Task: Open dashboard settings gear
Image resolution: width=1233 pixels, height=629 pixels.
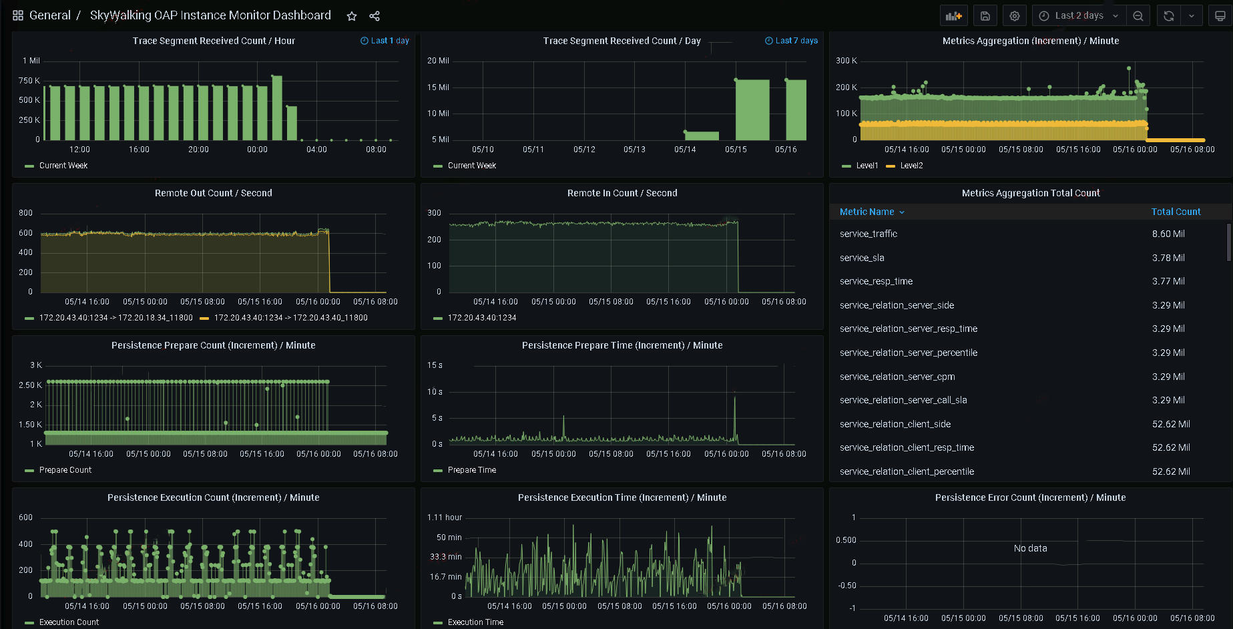Action: click(1015, 16)
